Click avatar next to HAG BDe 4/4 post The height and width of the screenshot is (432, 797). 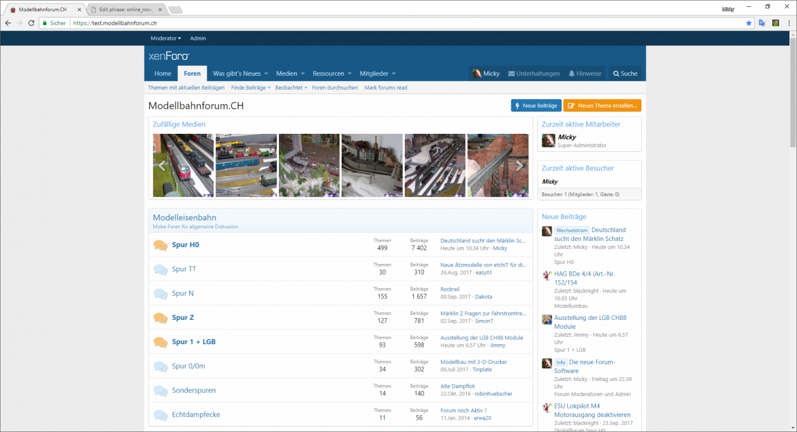pyautogui.click(x=547, y=275)
